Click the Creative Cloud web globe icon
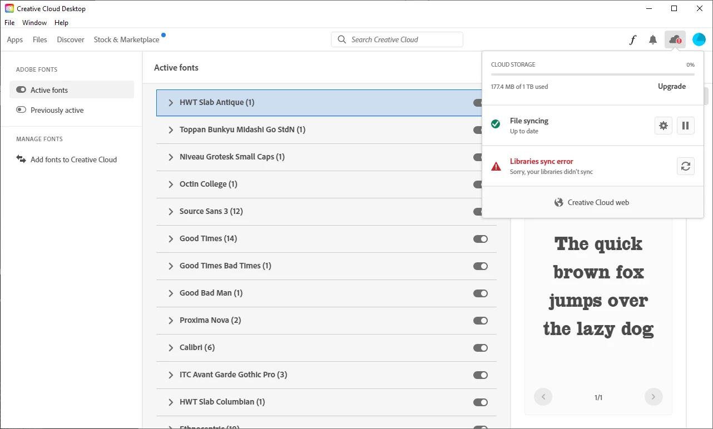Viewport: 713px width, 429px height. tap(559, 202)
